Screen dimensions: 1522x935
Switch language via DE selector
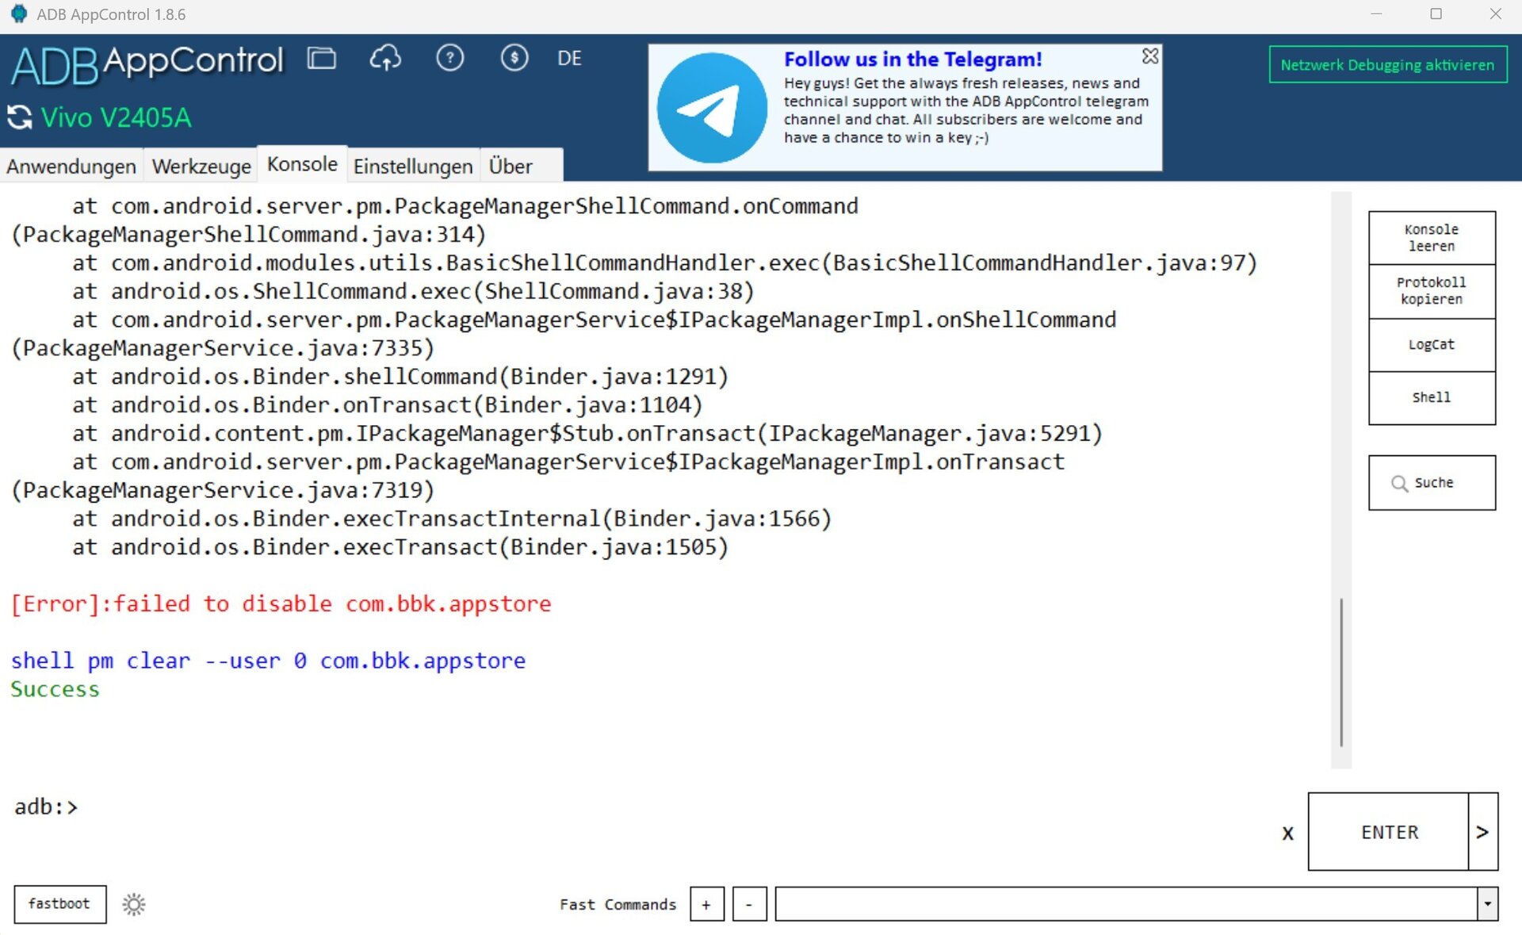tap(569, 59)
